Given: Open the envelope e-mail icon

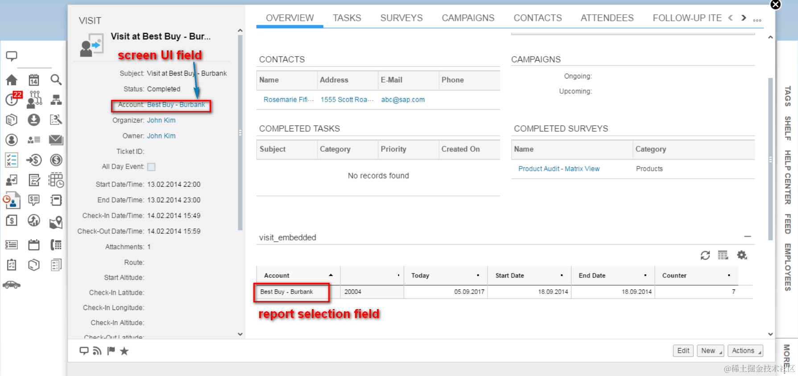Looking at the screenshot, I should pos(56,140).
